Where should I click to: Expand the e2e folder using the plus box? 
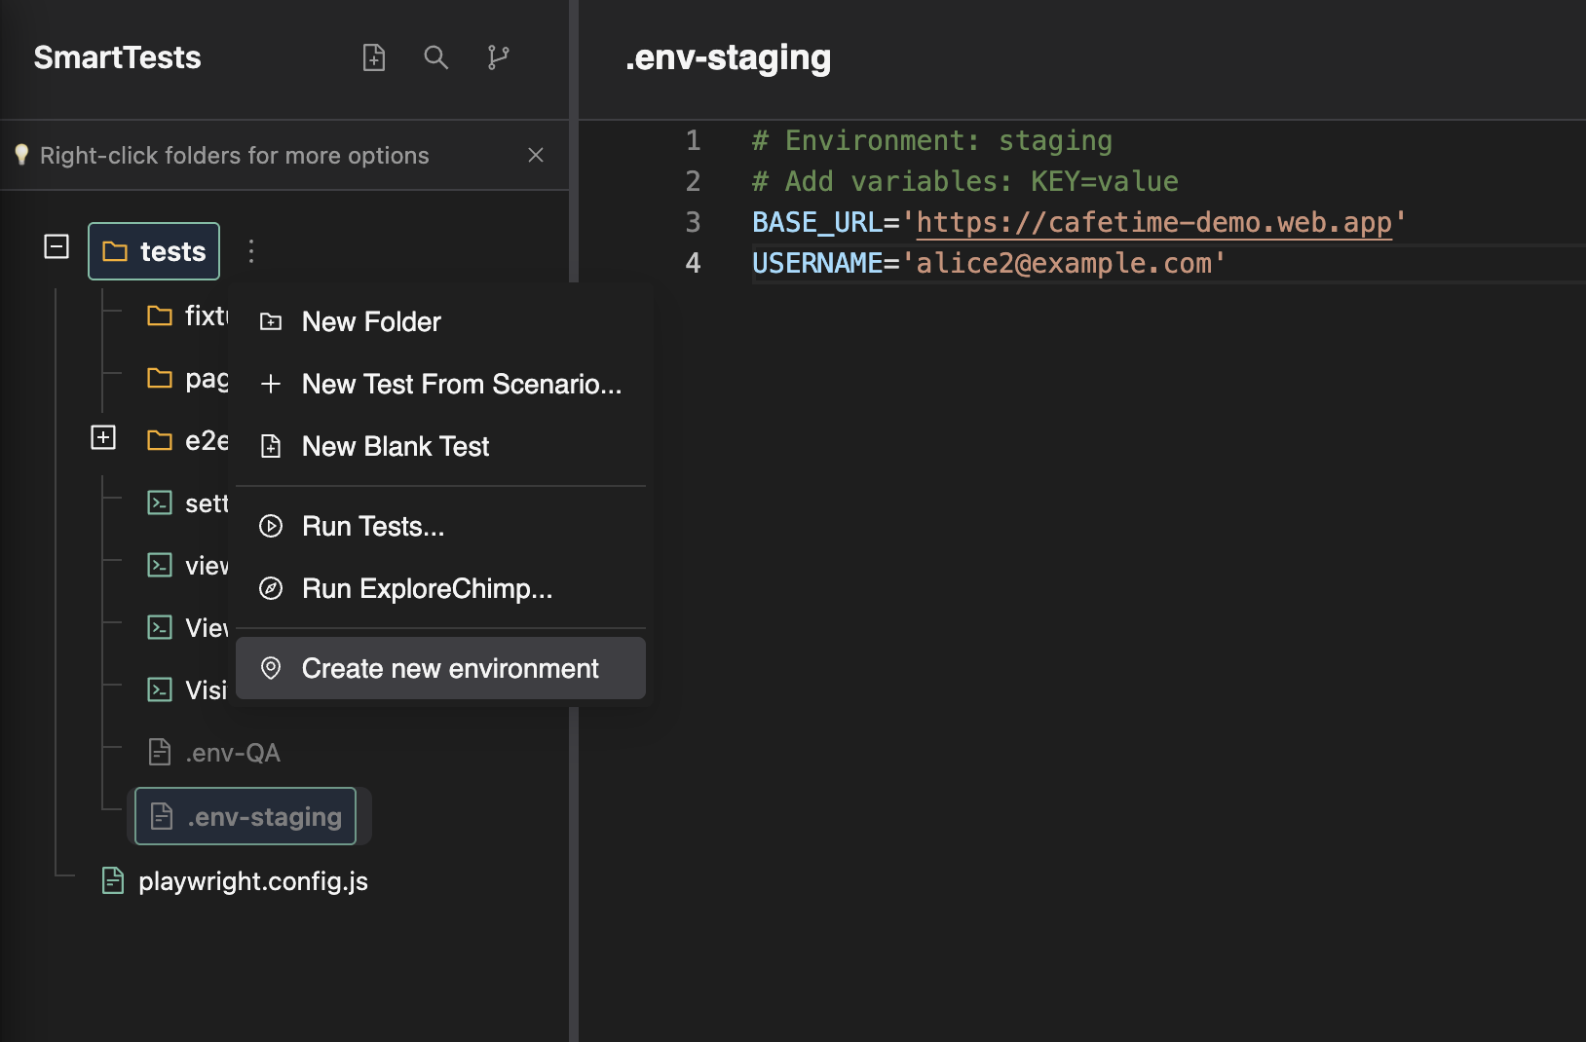pyautogui.click(x=102, y=438)
